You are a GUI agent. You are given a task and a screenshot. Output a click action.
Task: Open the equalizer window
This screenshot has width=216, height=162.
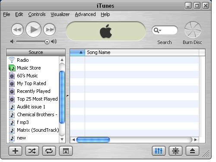159,151
